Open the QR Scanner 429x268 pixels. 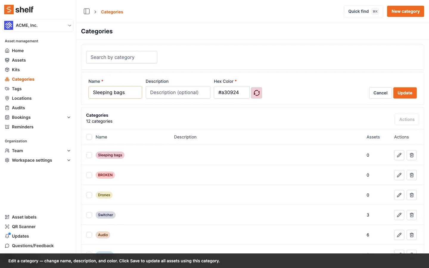(x=24, y=227)
